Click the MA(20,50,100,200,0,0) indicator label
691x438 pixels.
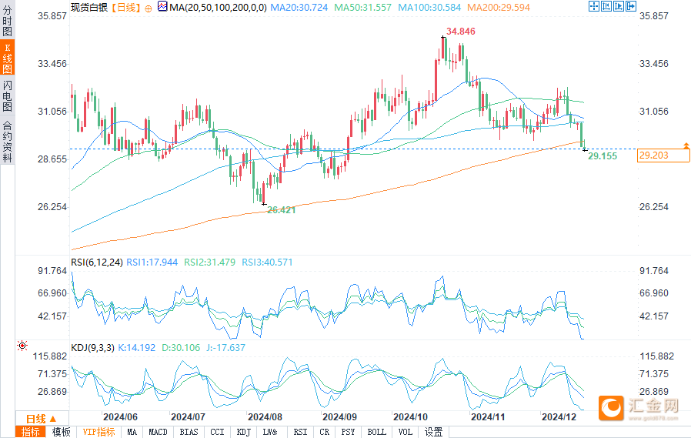point(218,8)
